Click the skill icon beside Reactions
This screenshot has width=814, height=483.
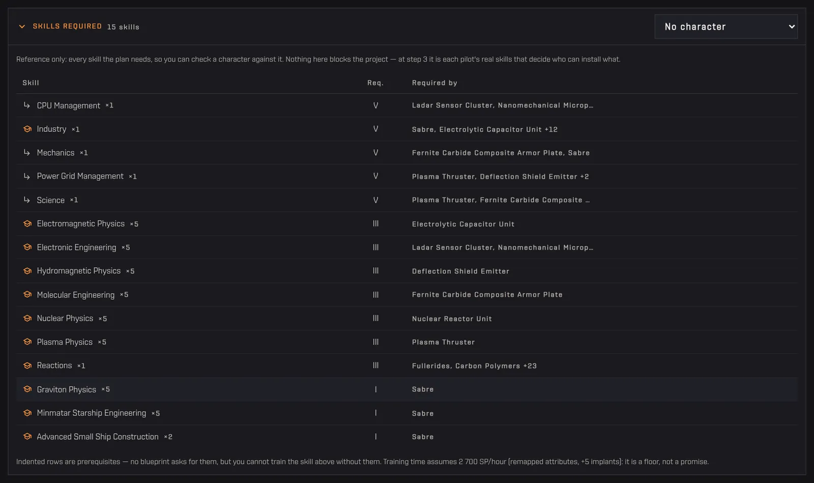pyautogui.click(x=27, y=365)
